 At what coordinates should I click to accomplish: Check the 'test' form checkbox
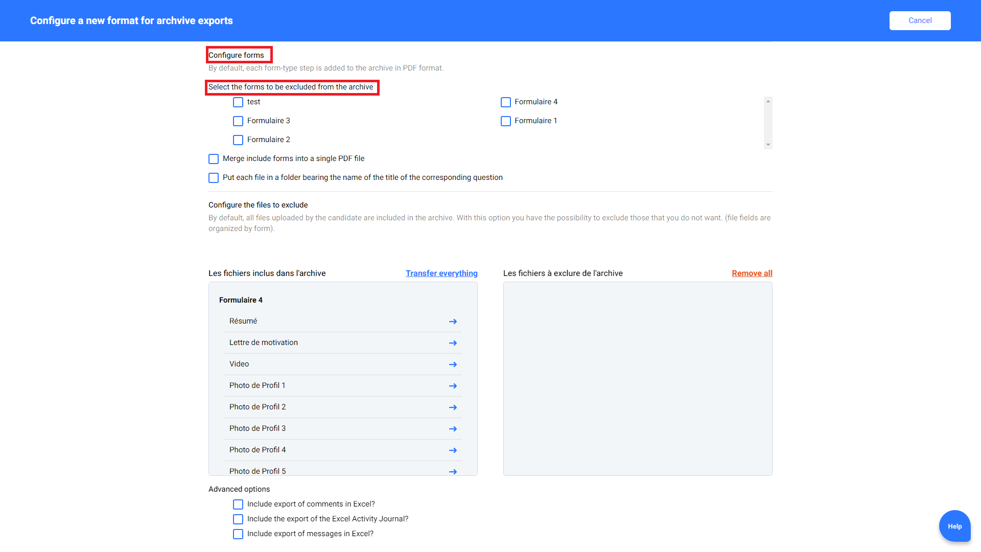(238, 102)
